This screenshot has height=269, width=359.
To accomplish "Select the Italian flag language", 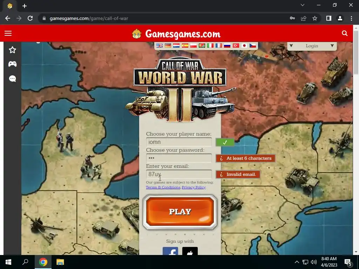I will coord(210,46).
